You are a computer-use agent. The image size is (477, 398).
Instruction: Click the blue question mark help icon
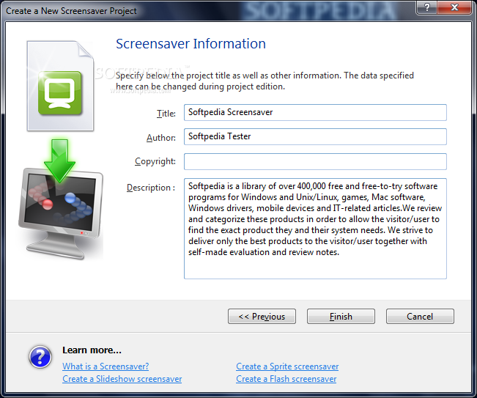pos(40,357)
